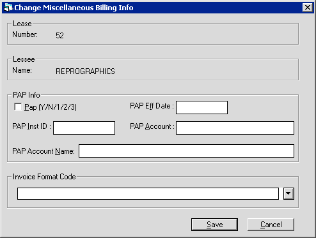This screenshot has height=238, width=316.
Task: Click the Invoice Format Code group label
Action: click(44, 177)
